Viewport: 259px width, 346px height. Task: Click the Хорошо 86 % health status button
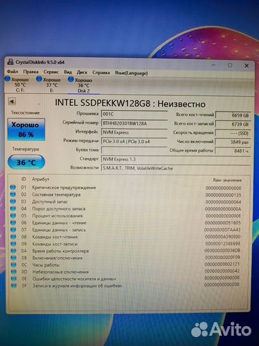tap(26, 129)
